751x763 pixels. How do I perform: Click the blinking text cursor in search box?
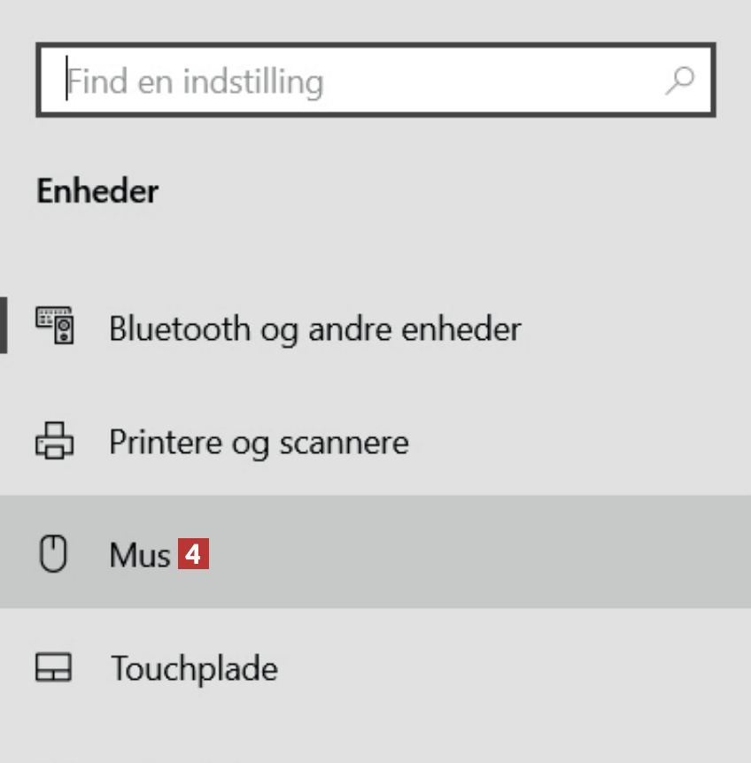(x=66, y=81)
